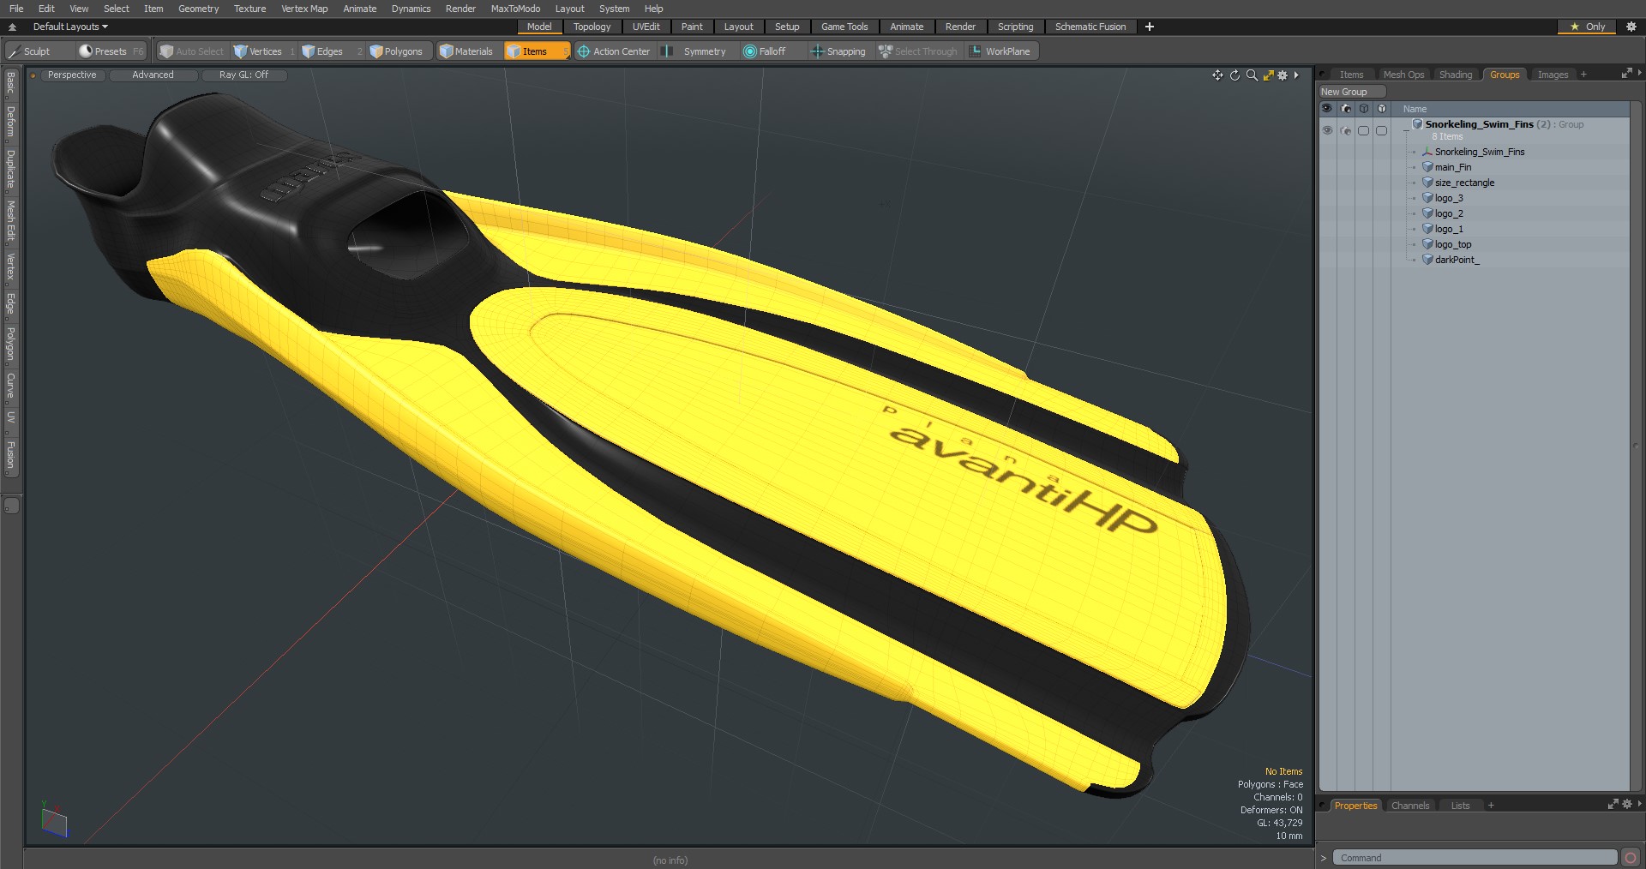Open the Geometry menu
This screenshot has width=1646, height=869.
coord(198,9)
